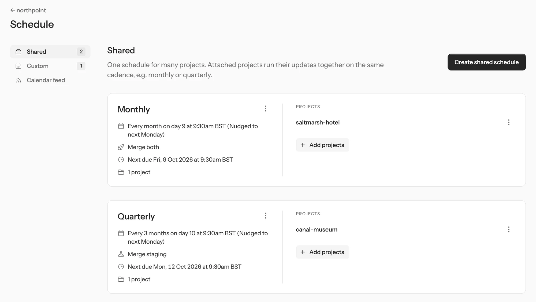Viewport: 536px width, 302px height.
Task: Click the Custom count badge 1
Action: point(81,66)
